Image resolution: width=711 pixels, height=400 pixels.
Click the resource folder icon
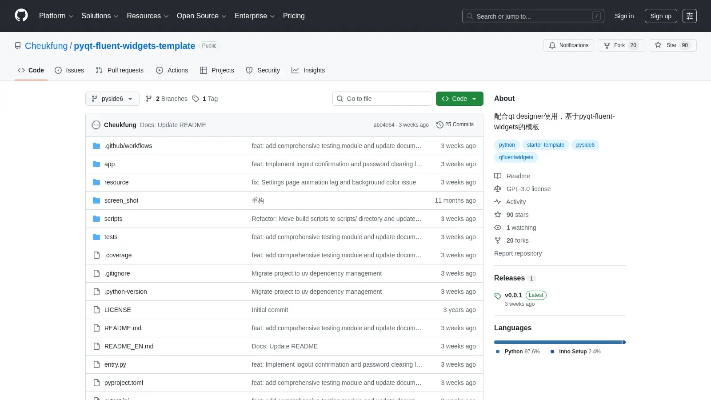click(x=96, y=182)
